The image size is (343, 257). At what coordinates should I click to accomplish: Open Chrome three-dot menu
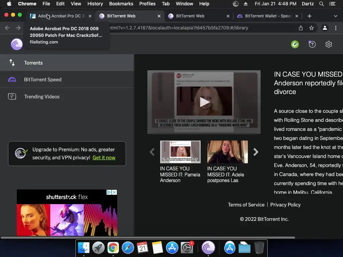pyautogui.click(x=336, y=28)
